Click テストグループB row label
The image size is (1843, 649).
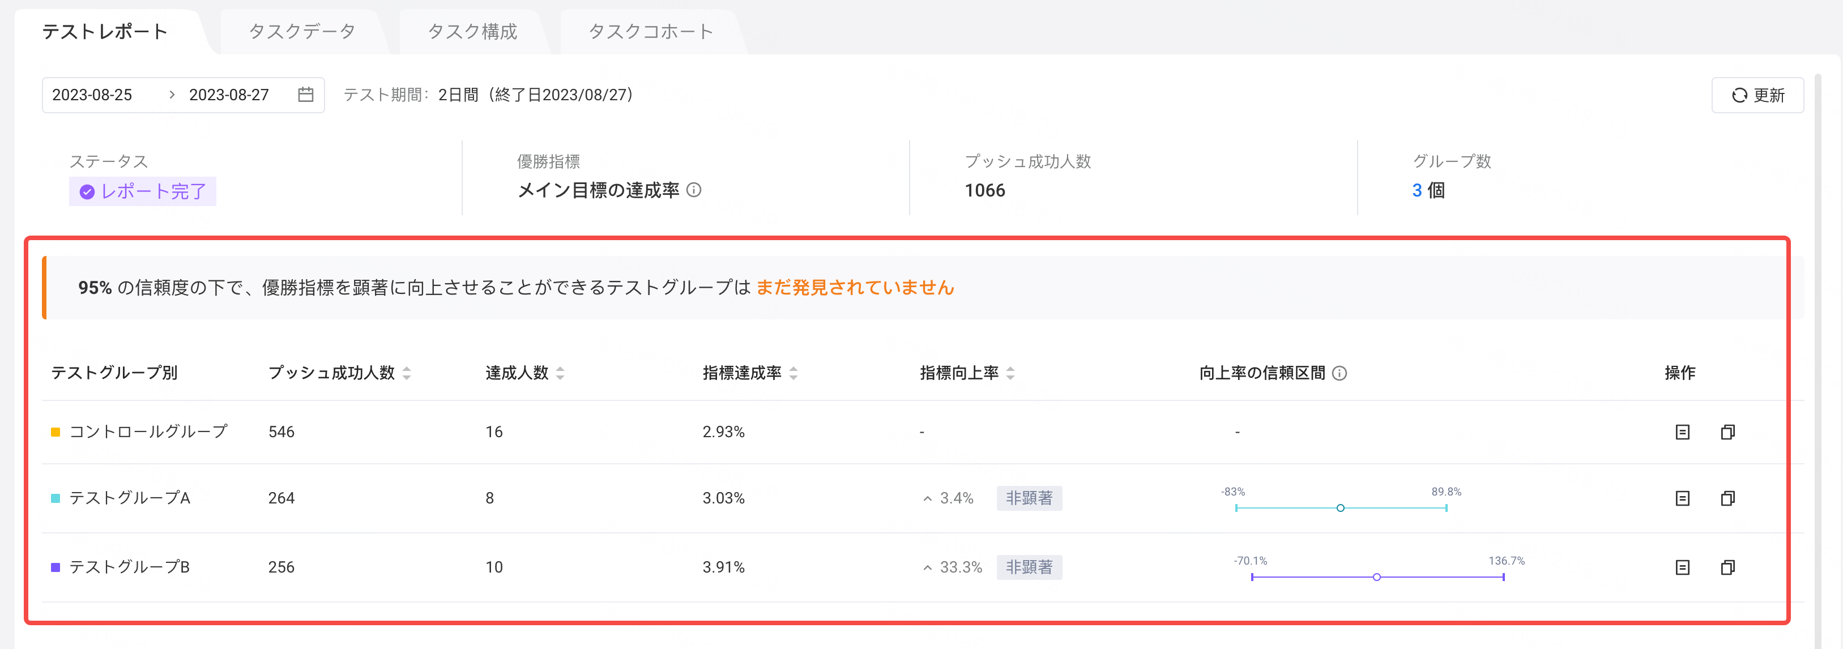130,567
